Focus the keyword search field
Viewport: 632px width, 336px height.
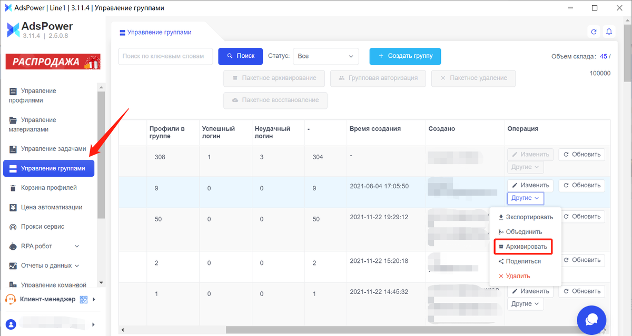(165, 56)
